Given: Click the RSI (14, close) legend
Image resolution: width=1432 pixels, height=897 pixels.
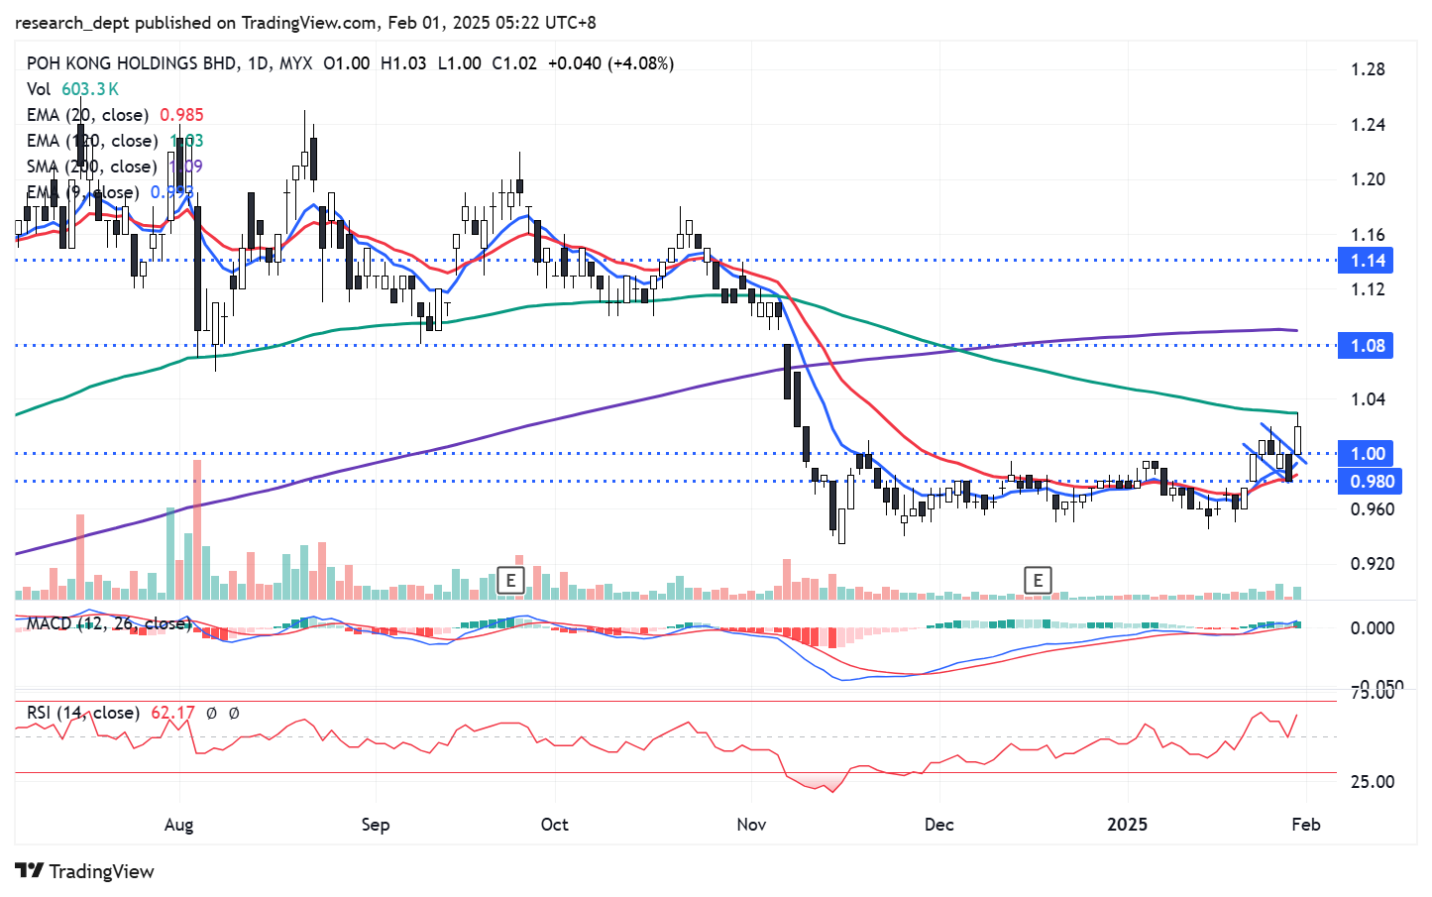Looking at the screenshot, I should (83, 713).
